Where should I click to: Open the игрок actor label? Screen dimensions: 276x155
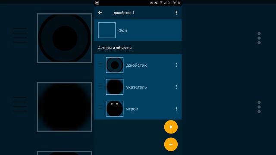pyautogui.click(x=132, y=109)
